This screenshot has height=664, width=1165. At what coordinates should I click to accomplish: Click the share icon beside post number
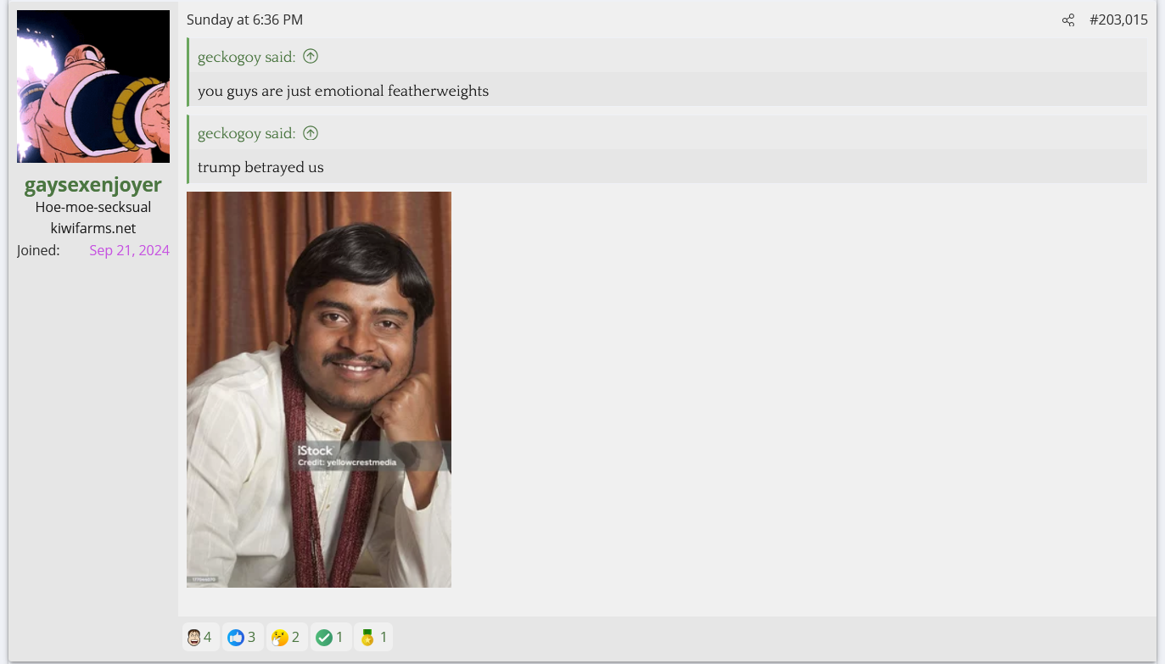coord(1067,20)
